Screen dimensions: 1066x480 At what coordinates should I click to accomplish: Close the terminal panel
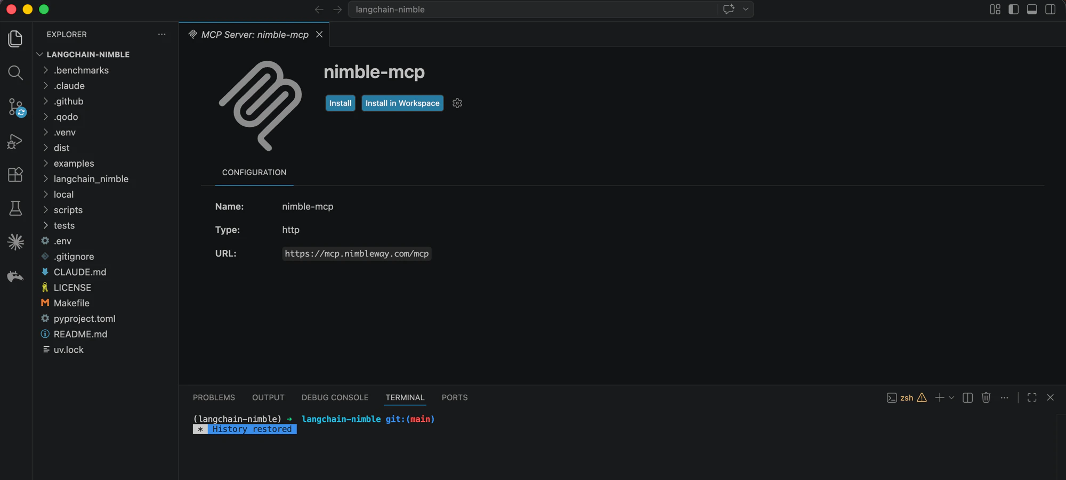(x=1050, y=397)
